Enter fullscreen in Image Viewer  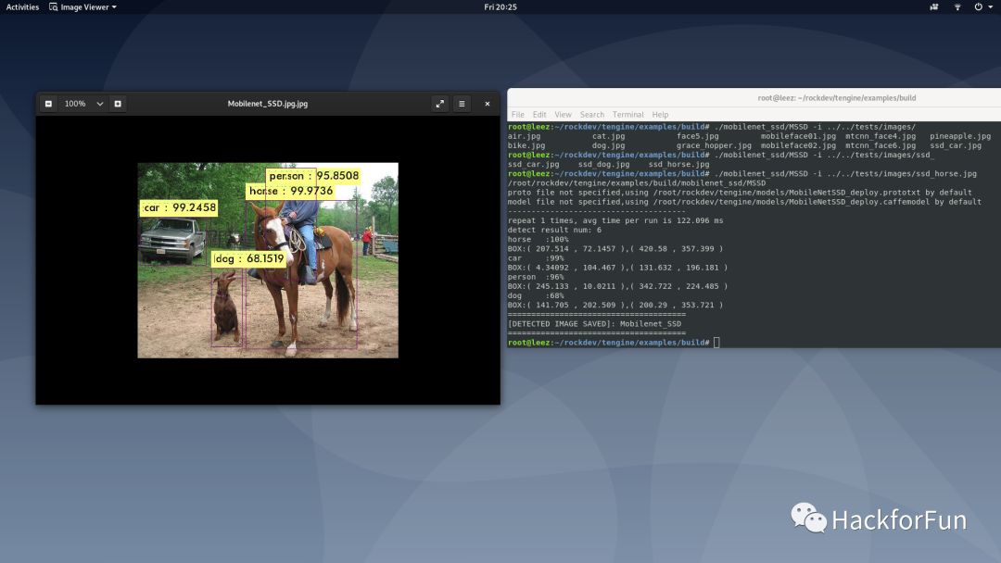coord(440,104)
